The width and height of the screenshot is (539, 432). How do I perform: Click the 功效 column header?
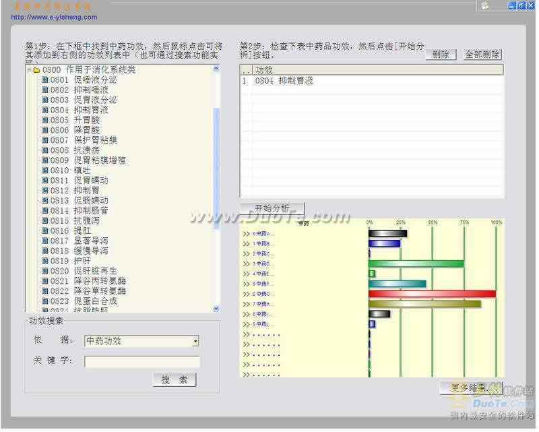(378, 70)
